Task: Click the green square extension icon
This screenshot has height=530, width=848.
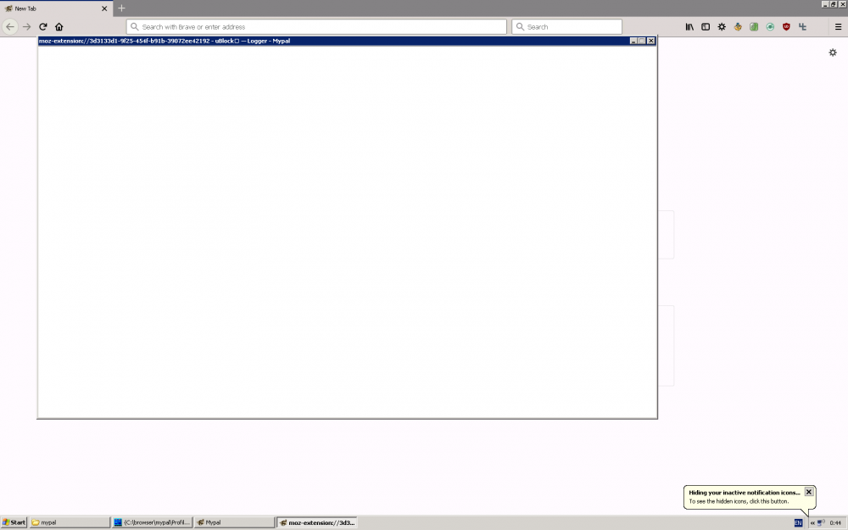Action: 754,26
